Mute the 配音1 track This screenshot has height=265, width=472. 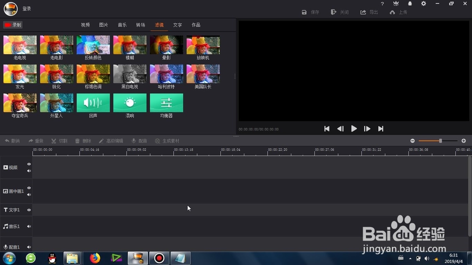[x=29, y=247]
